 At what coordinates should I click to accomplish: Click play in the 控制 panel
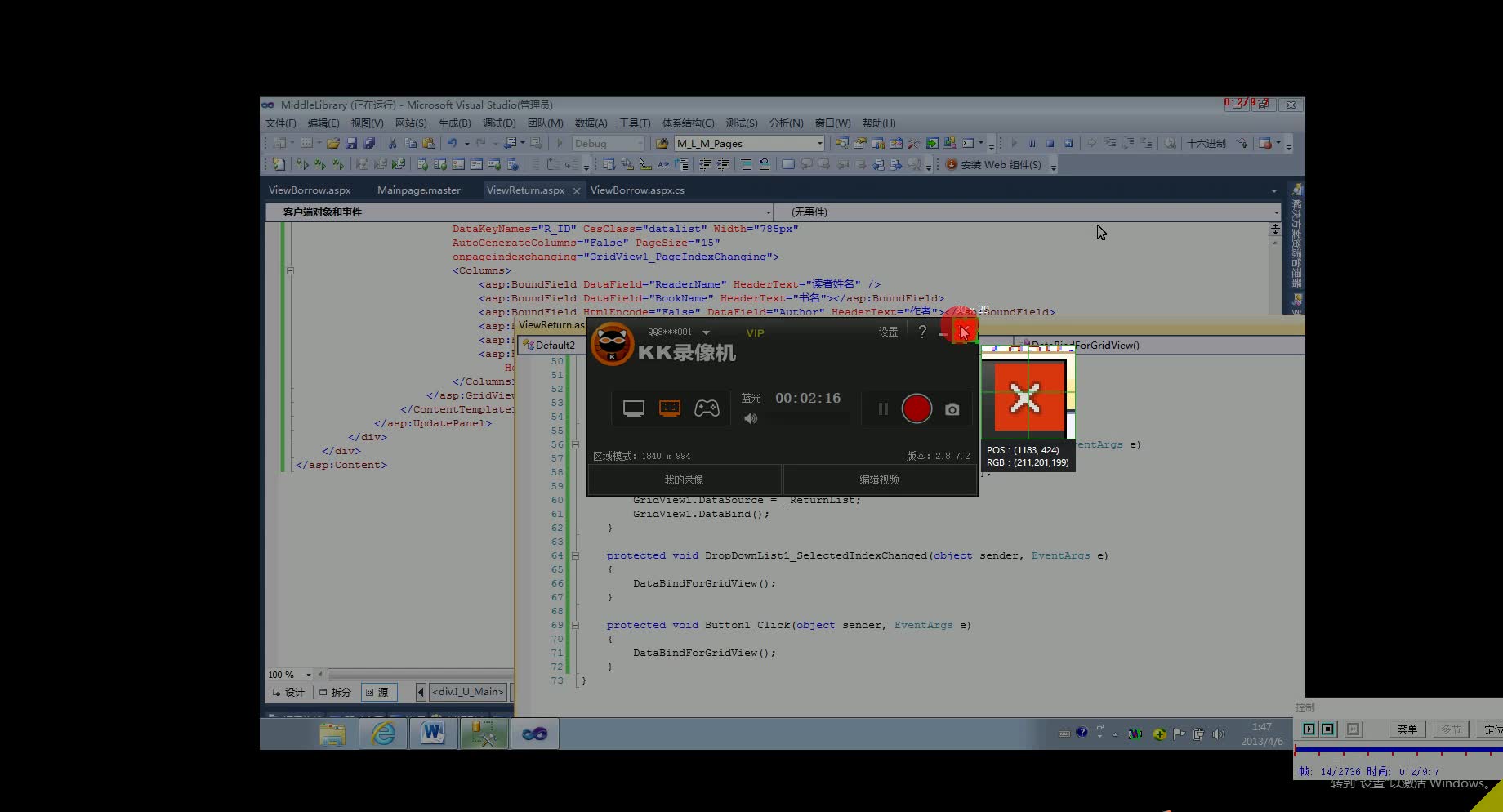click(1309, 729)
